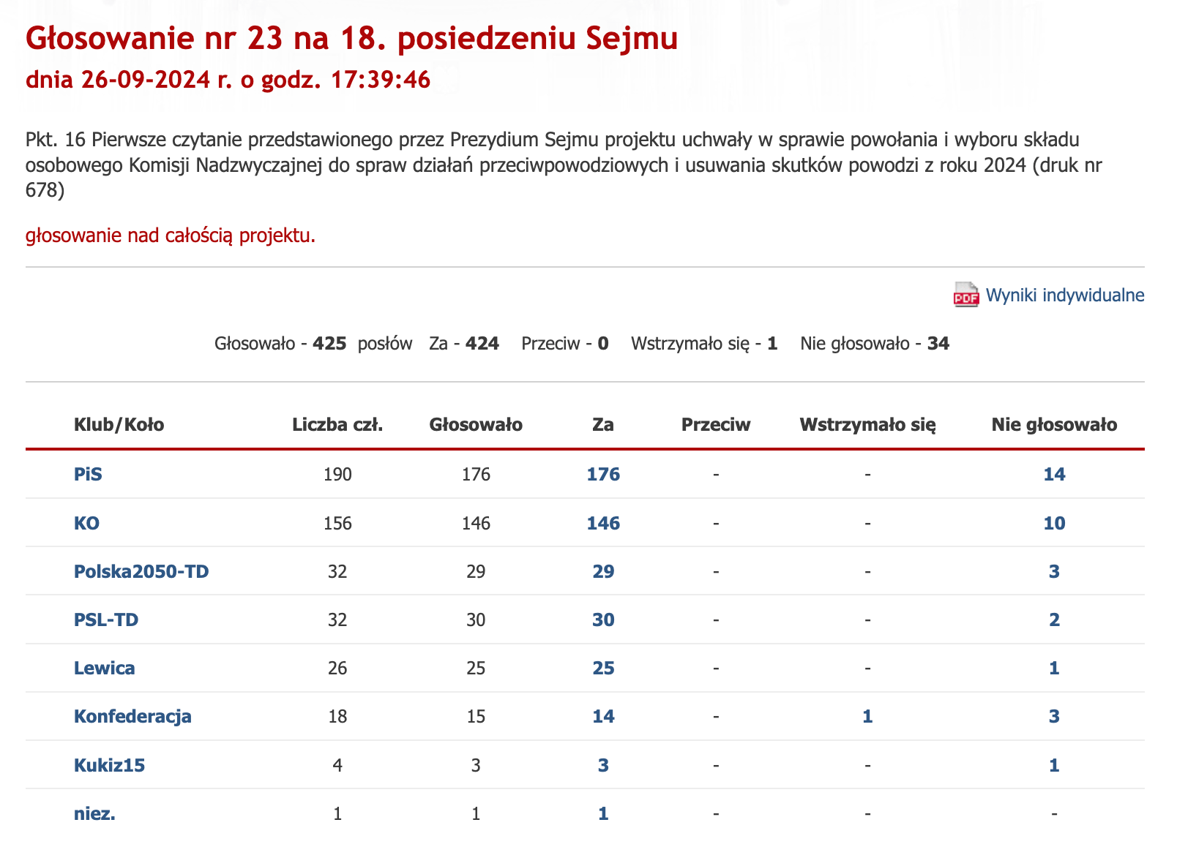The image size is (1177, 866).
Task: Click the summary Nie głosowało - 34
Action: (x=875, y=343)
